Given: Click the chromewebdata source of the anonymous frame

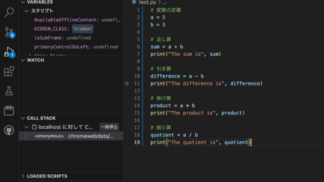Looking at the screenshot, I should pyautogui.click(x=91, y=136).
